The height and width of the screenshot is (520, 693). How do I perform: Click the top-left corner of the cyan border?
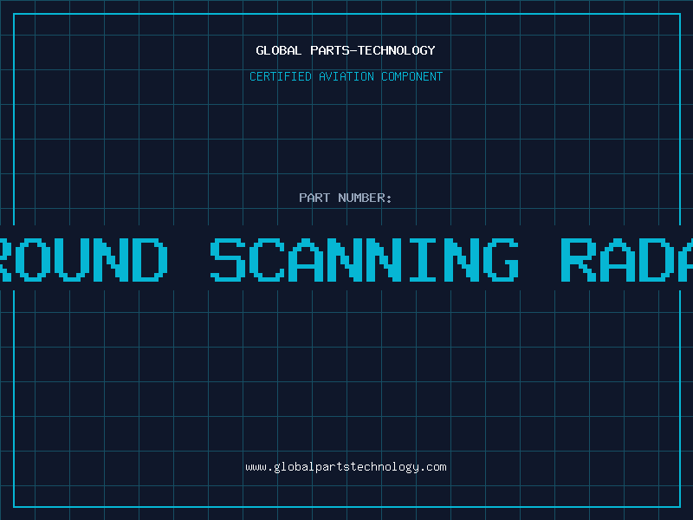coord(14,14)
